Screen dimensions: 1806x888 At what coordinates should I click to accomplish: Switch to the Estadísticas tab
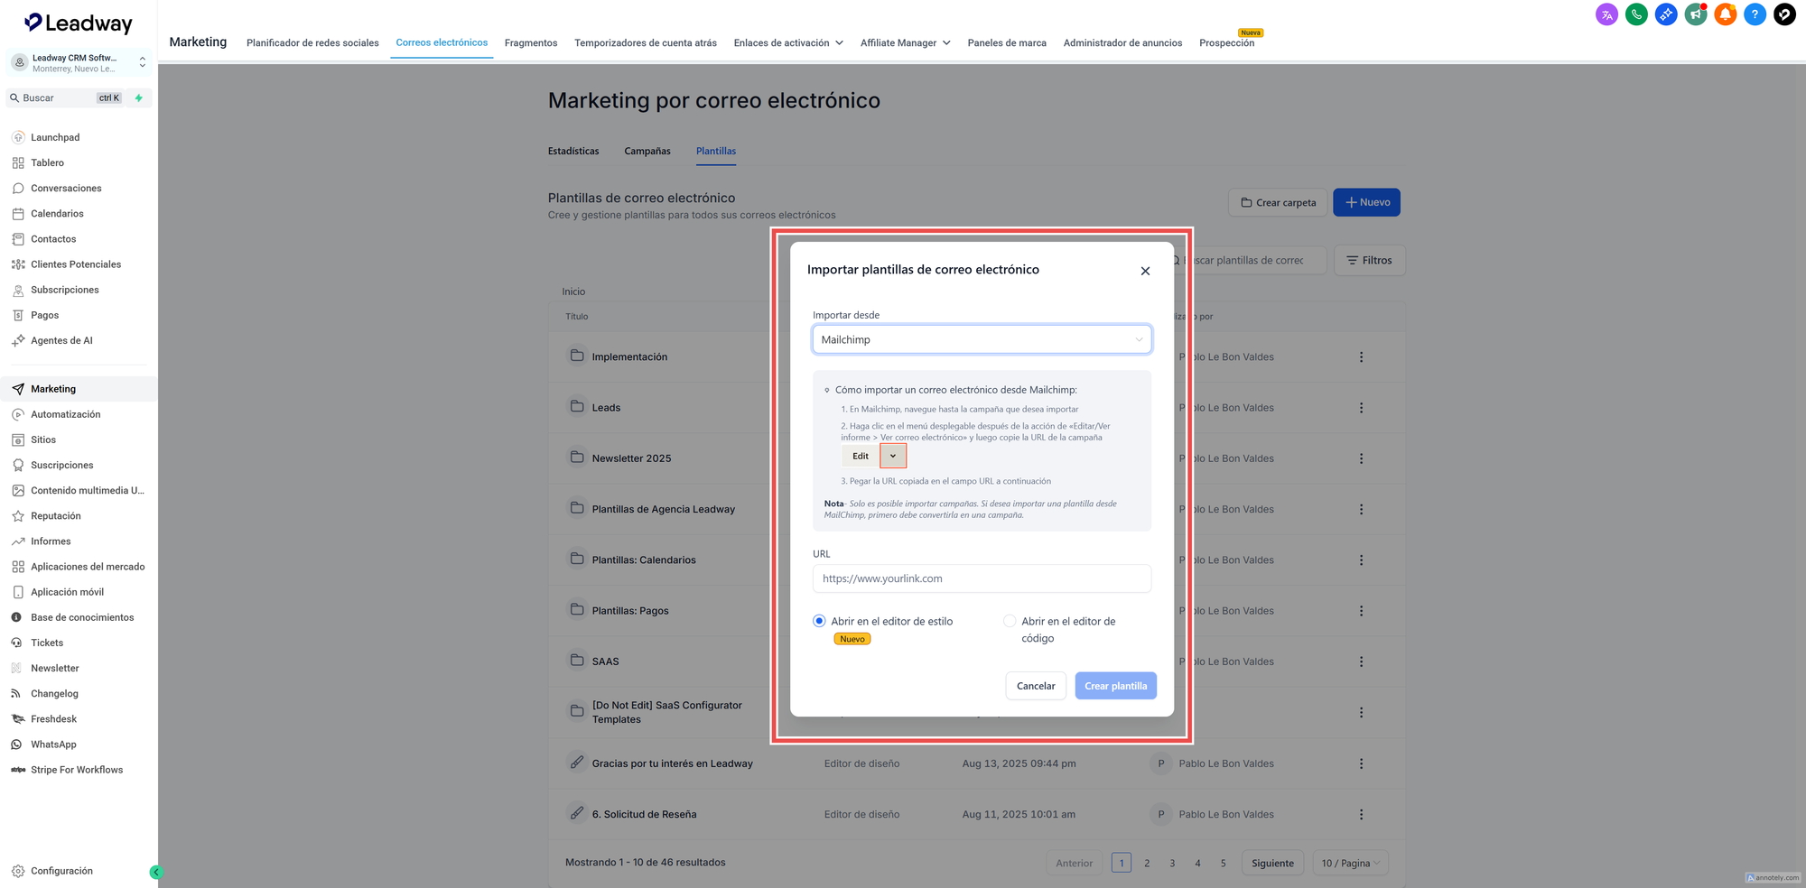tap(573, 151)
